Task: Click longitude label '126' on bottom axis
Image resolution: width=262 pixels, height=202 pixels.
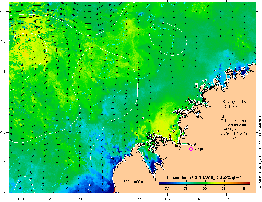Action: click(226, 199)
